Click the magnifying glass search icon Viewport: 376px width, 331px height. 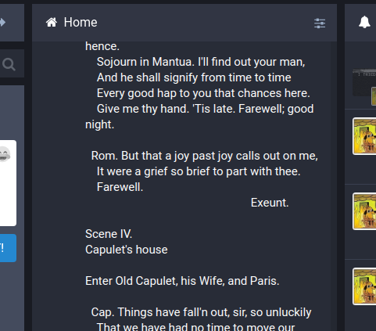click(9, 64)
